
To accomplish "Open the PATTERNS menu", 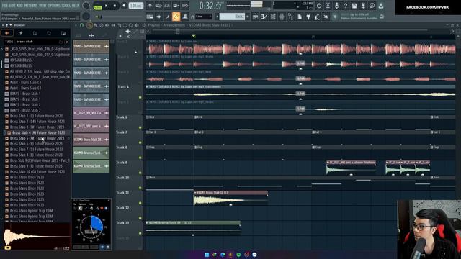I will click(30, 5).
